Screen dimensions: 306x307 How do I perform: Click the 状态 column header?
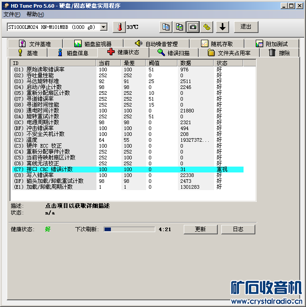[x=228, y=63]
